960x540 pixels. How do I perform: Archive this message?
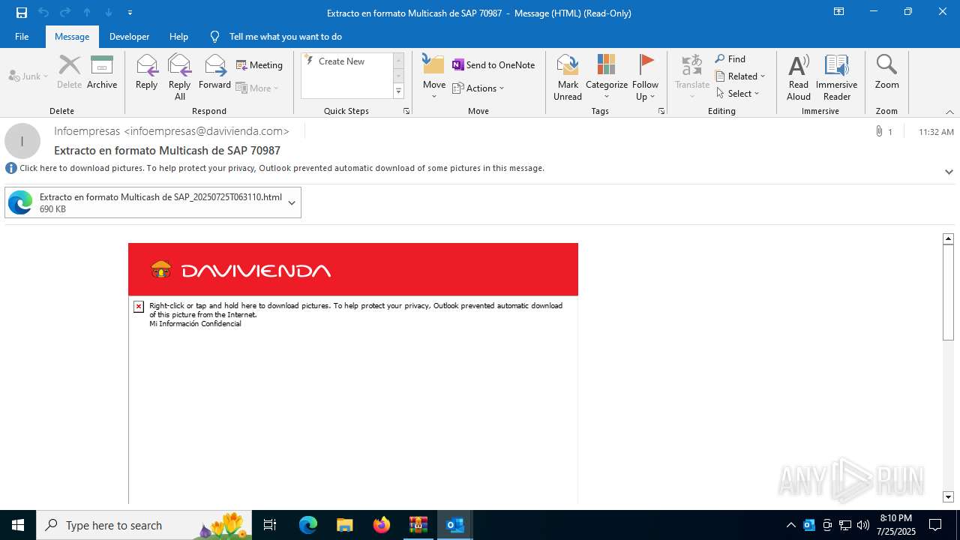(102, 72)
